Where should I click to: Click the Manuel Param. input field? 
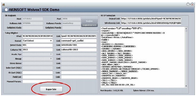click(38, 81)
